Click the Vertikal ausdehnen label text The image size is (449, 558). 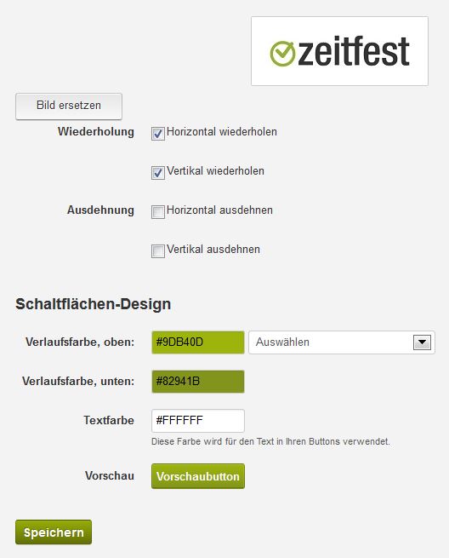point(213,250)
